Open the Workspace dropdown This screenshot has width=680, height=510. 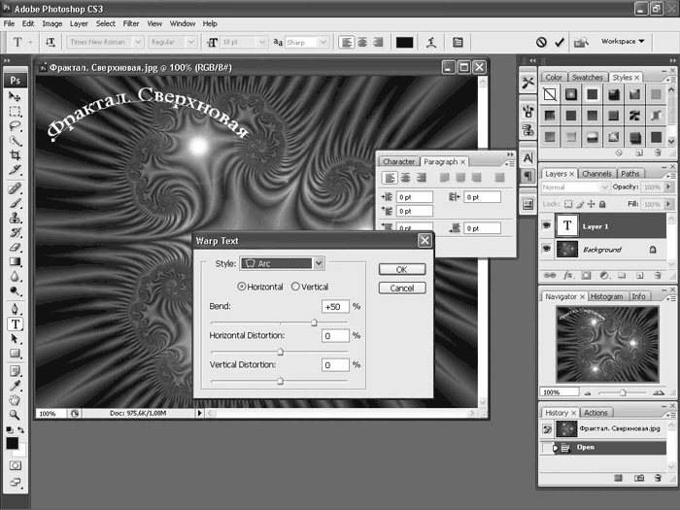pos(623,42)
